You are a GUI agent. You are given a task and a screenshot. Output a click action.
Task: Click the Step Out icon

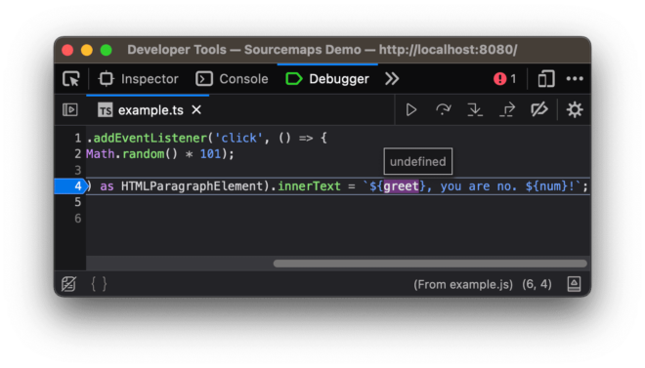pyautogui.click(x=507, y=110)
